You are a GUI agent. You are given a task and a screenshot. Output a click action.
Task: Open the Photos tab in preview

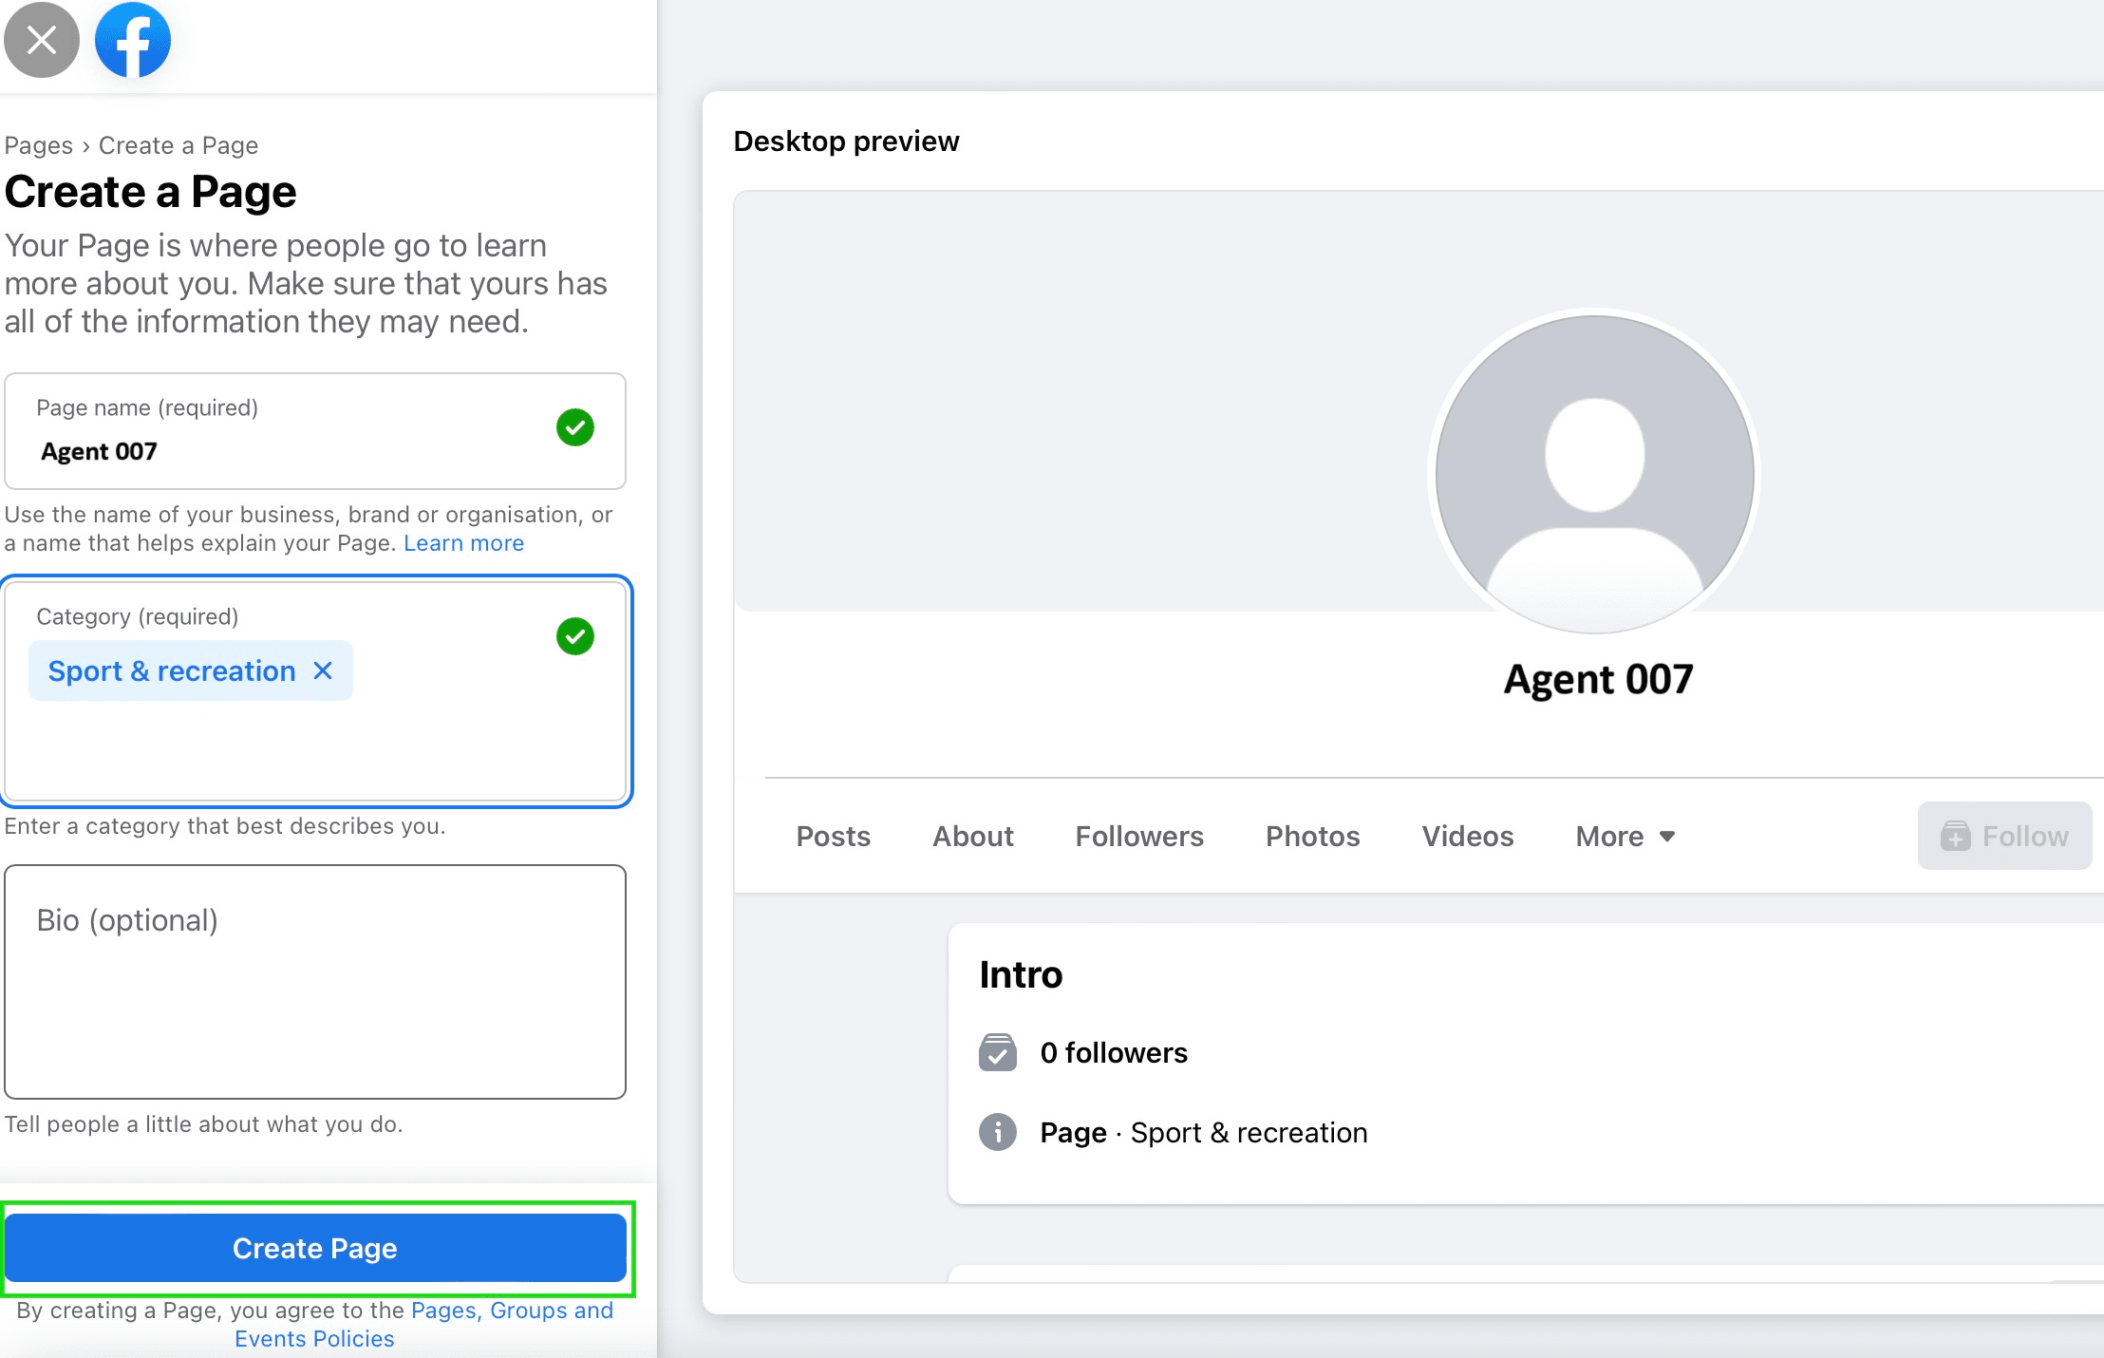coord(1312,836)
